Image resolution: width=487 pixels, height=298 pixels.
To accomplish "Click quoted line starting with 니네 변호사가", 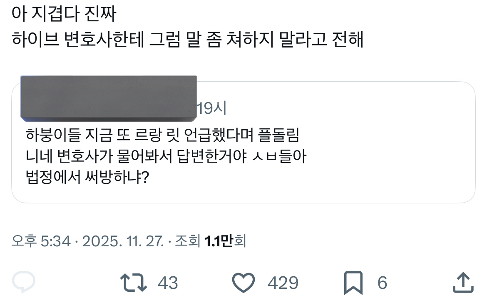I will [x=166, y=158].
